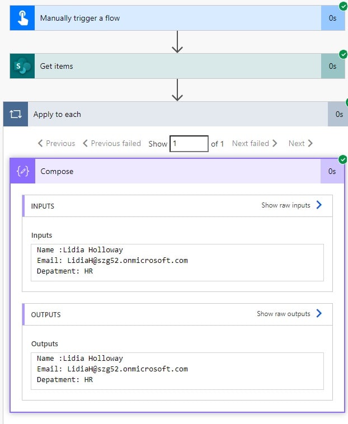Click the INPUTS section heading

tap(43, 206)
